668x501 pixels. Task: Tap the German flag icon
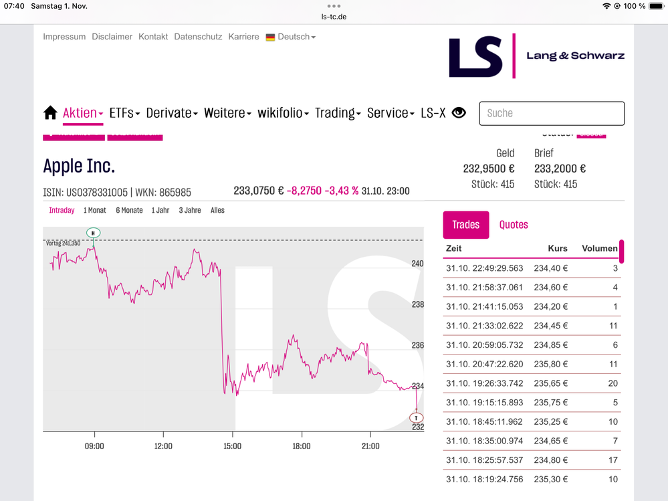pyautogui.click(x=270, y=37)
